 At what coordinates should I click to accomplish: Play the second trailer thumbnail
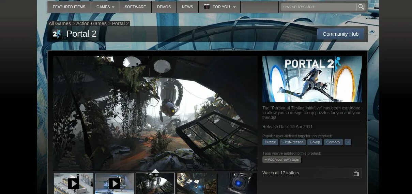click(x=115, y=183)
